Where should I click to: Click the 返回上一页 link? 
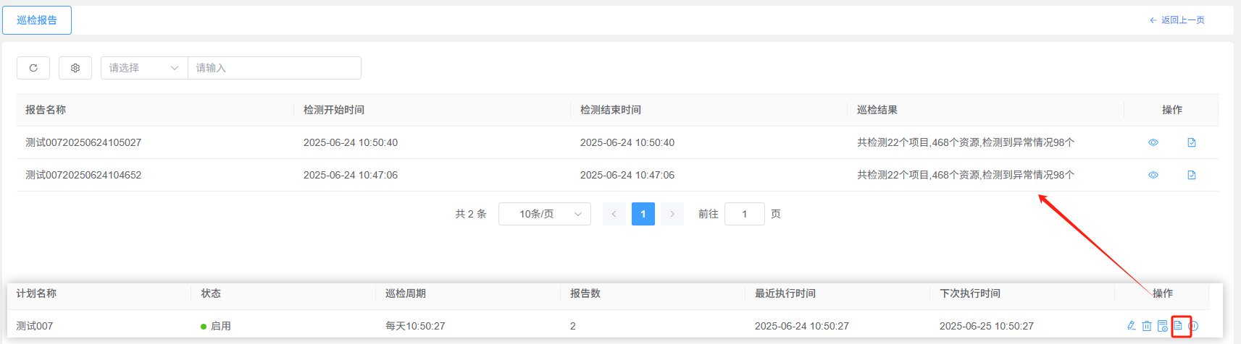[1177, 20]
